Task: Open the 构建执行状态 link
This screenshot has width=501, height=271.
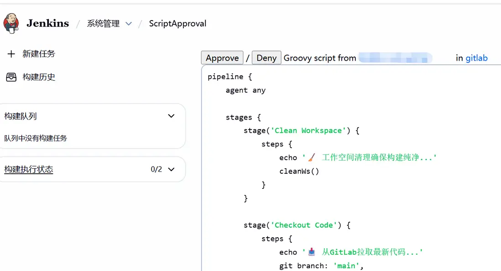Action: click(x=28, y=169)
